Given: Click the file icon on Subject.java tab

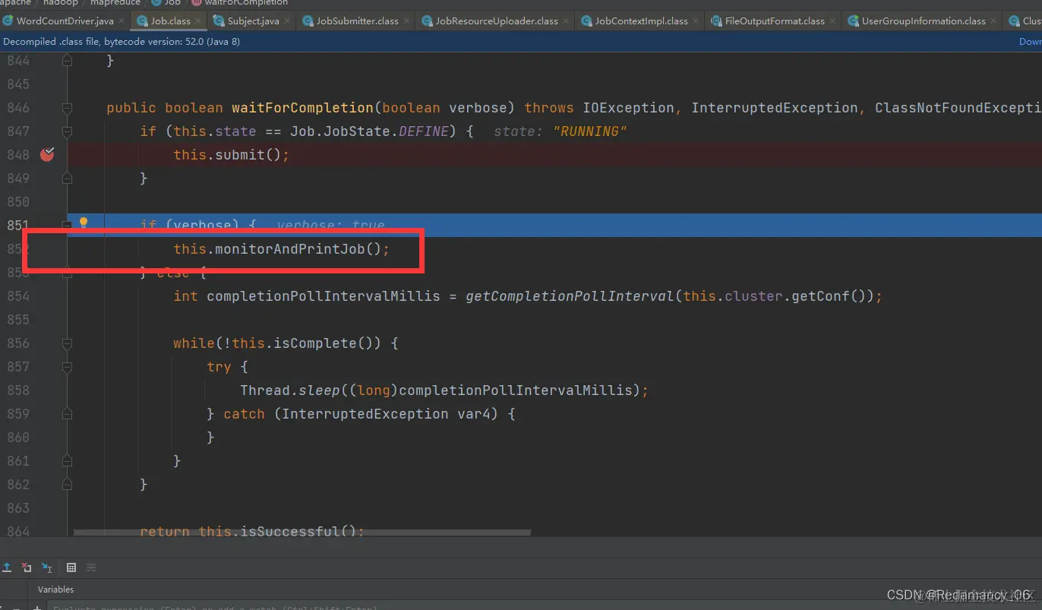Looking at the screenshot, I should point(219,21).
